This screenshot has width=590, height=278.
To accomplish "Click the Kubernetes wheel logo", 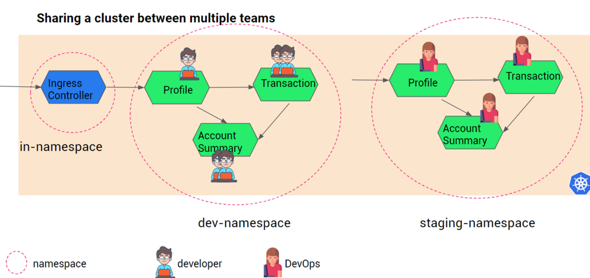I will [x=580, y=183].
